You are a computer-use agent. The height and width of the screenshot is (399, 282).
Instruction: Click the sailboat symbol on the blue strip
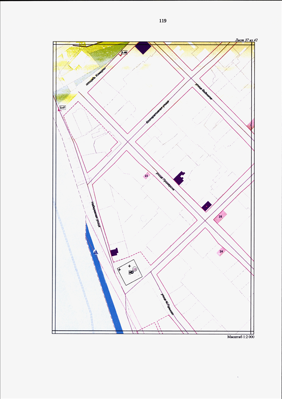point(95,252)
